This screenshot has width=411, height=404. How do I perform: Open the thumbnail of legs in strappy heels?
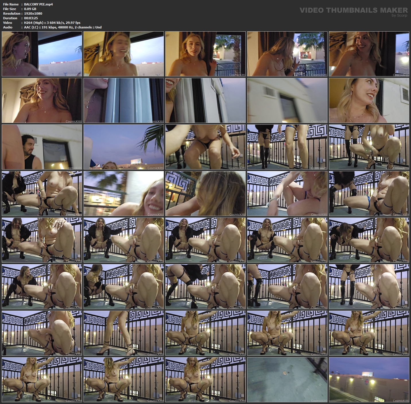click(x=124, y=333)
